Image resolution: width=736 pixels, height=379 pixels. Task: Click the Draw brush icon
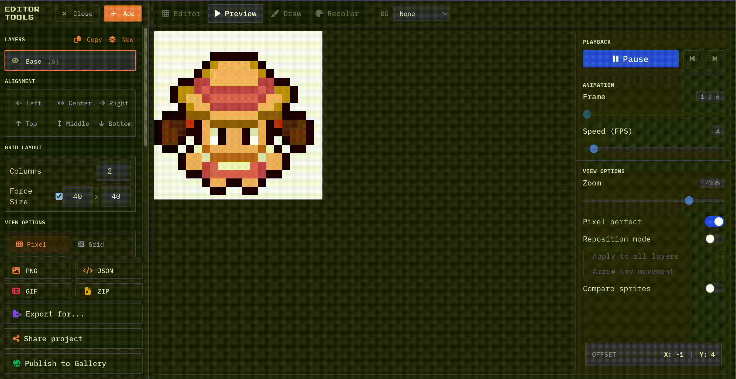(275, 13)
